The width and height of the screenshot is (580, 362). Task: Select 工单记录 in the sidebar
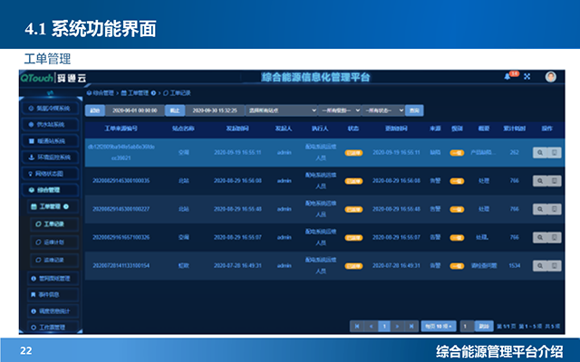(54, 224)
